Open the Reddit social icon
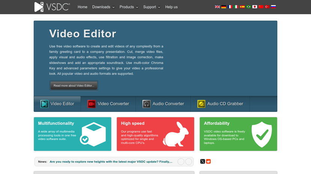Viewport: 311px width, 174px height. pyautogui.click(x=208, y=161)
